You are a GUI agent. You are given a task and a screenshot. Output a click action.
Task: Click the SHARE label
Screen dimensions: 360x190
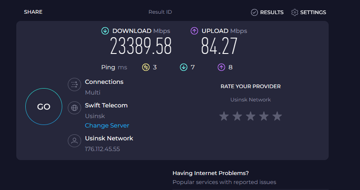(33, 12)
